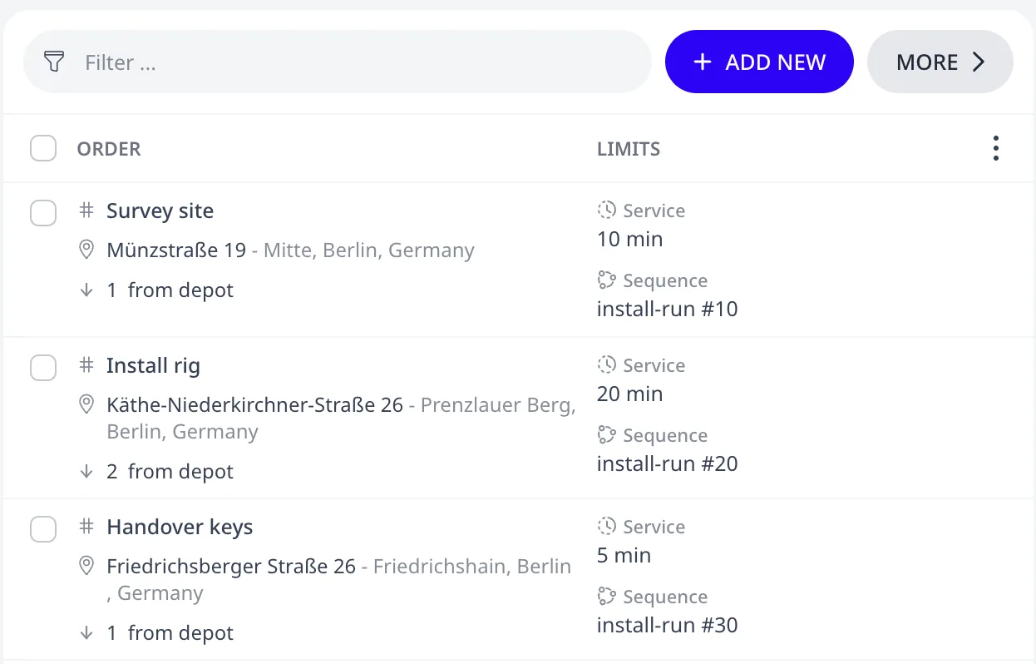Click the LIMITS column header
This screenshot has height=664, width=1036.
pos(629,149)
